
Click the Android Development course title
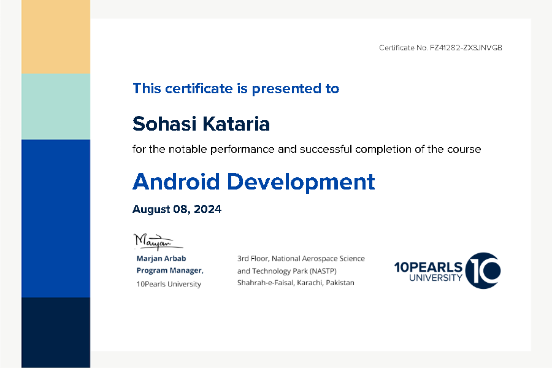point(253,182)
